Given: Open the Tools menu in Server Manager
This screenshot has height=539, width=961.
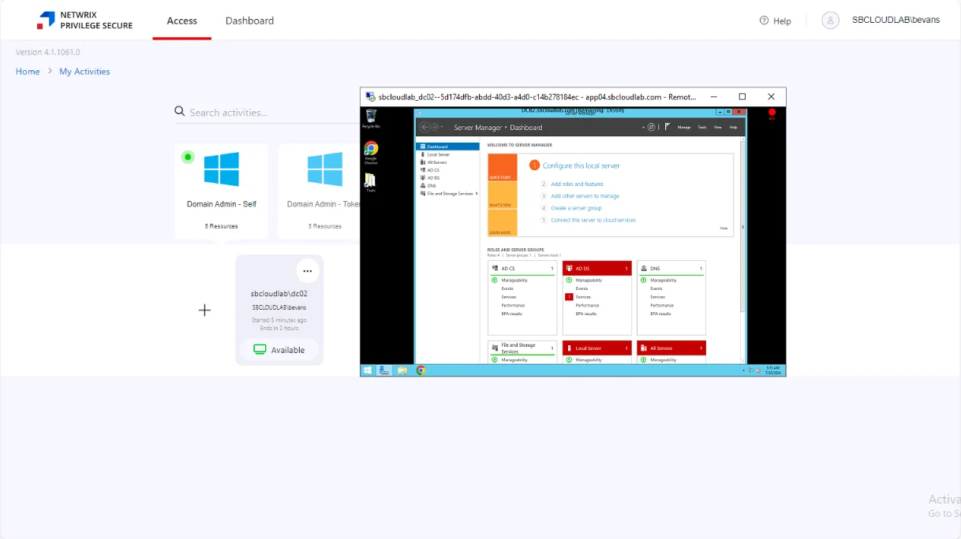Looking at the screenshot, I should (x=702, y=127).
